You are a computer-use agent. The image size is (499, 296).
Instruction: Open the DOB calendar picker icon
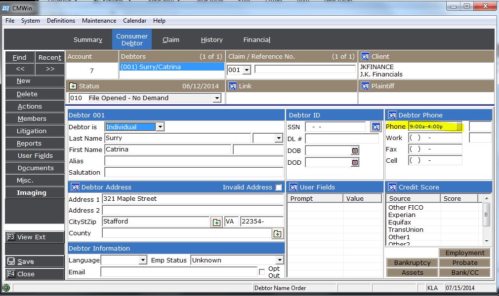(x=355, y=150)
